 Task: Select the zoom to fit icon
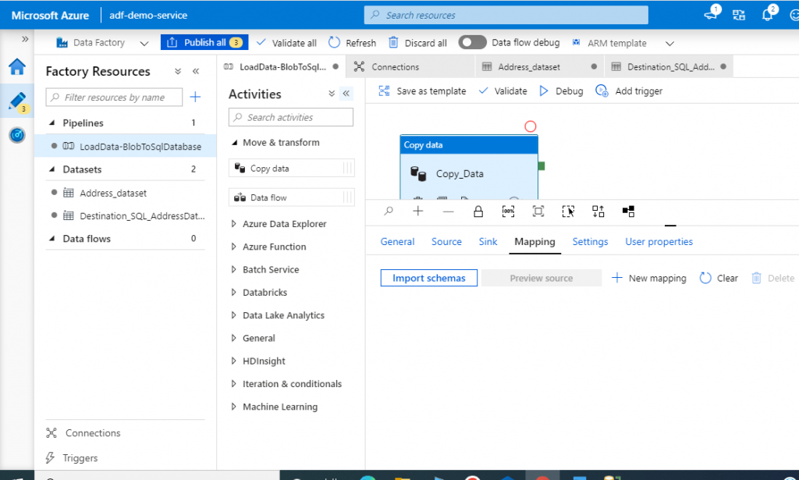pyautogui.click(x=538, y=212)
